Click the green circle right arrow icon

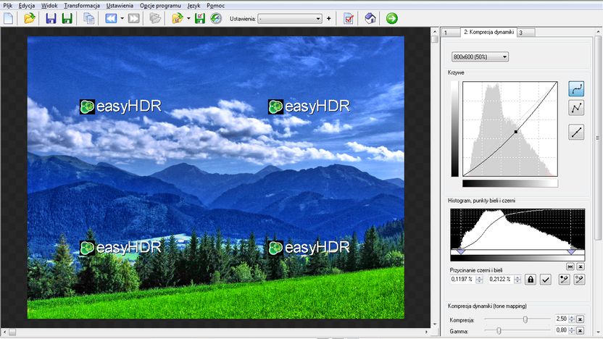click(392, 18)
